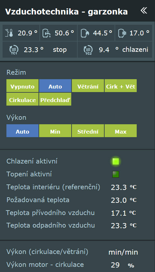Screen dimensions: 155x272
Task: Set Výkon to Min
Action: click(55, 131)
